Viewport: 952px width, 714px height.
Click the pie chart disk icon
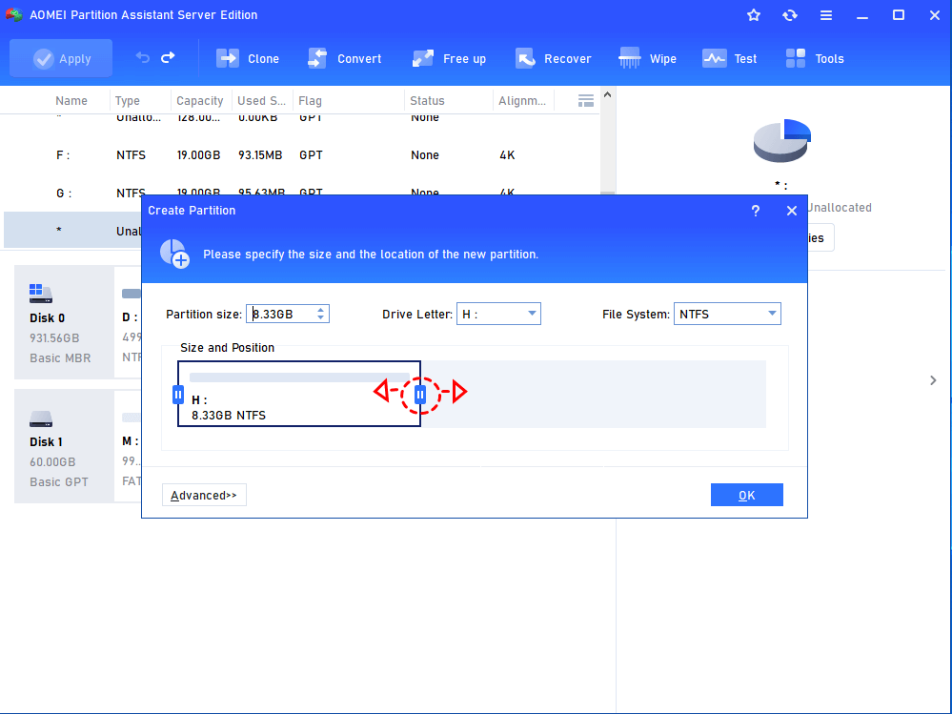(782, 140)
